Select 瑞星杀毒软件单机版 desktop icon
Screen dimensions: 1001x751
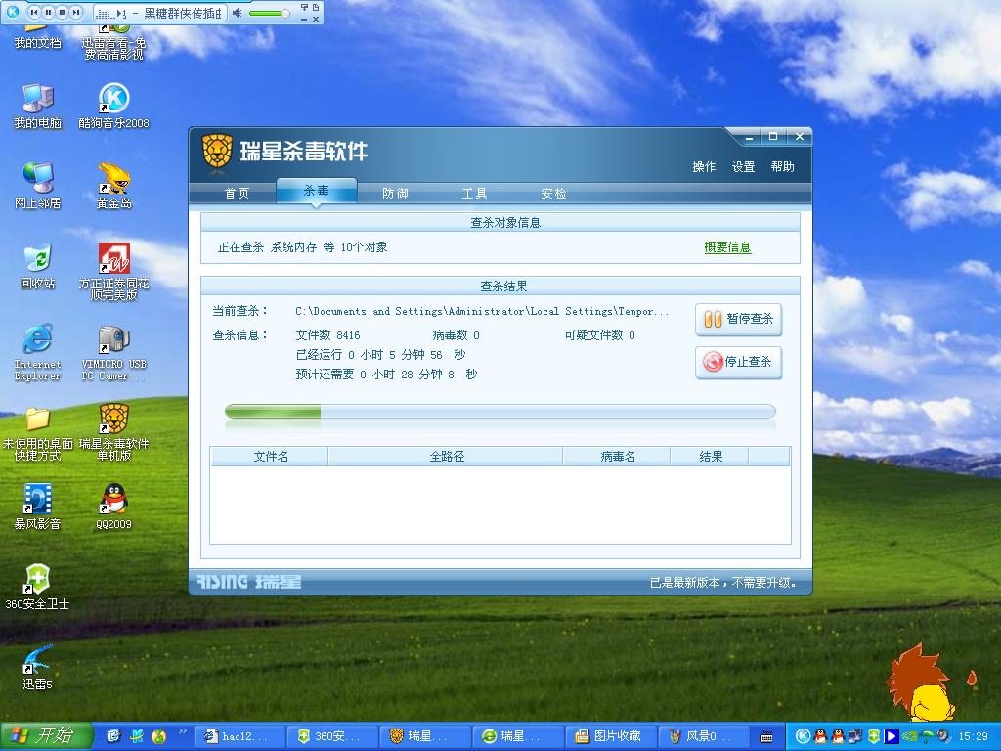coord(113,431)
